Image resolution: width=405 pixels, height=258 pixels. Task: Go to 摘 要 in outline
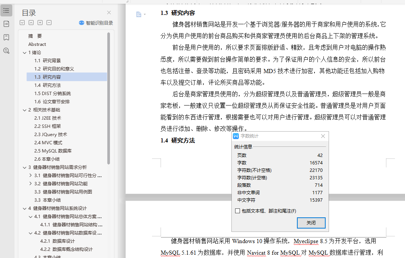tap(35, 36)
